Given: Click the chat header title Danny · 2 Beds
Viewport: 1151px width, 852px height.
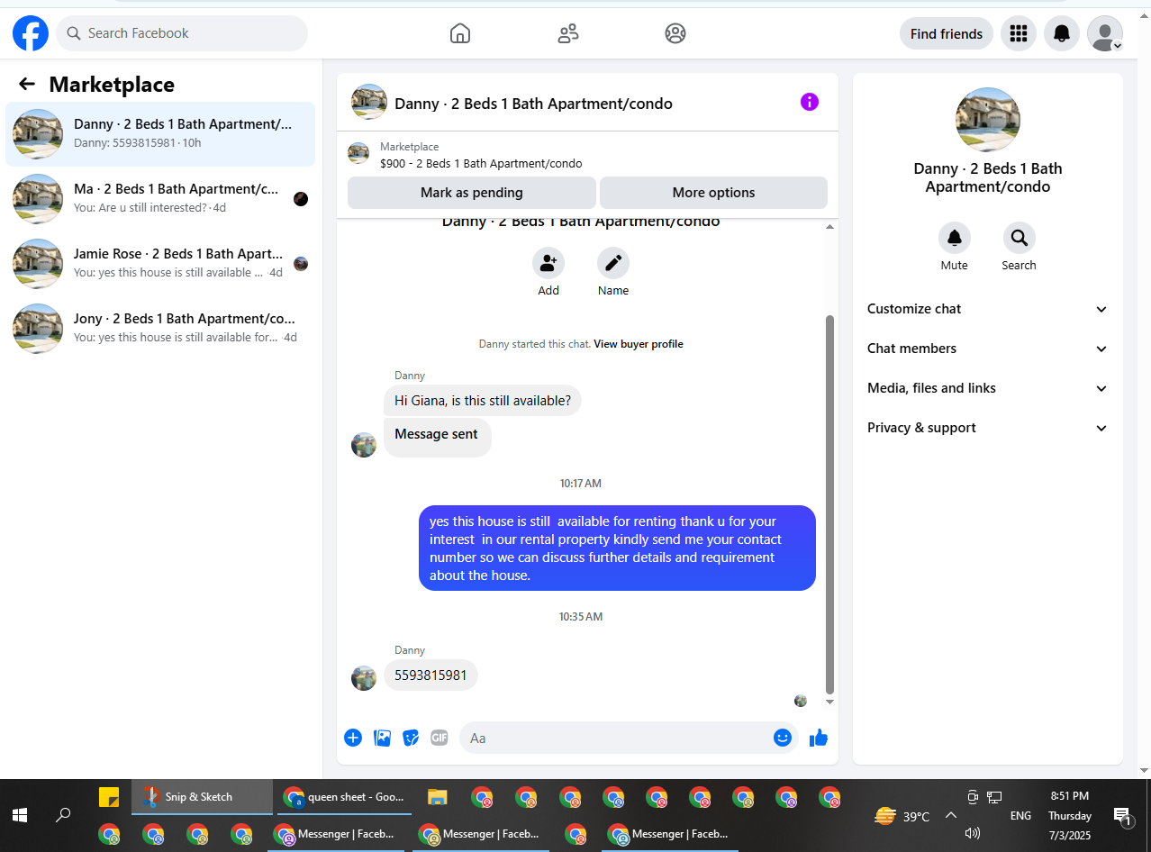Looking at the screenshot, I should (533, 104).
